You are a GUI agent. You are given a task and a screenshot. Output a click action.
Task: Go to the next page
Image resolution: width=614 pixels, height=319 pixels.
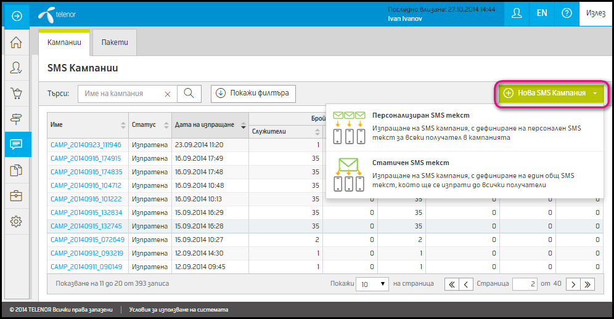(573, 284)
